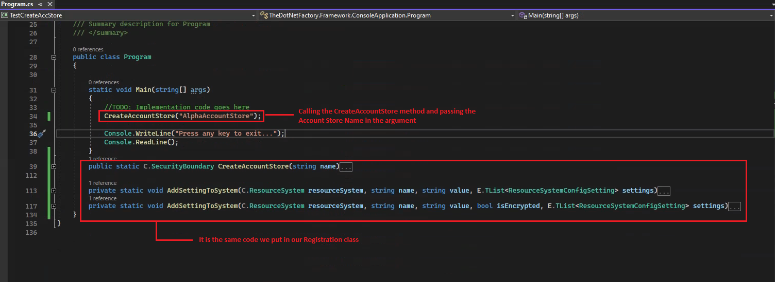
Task: Select the Program.cs document tab
Action: tap(18, 4)
